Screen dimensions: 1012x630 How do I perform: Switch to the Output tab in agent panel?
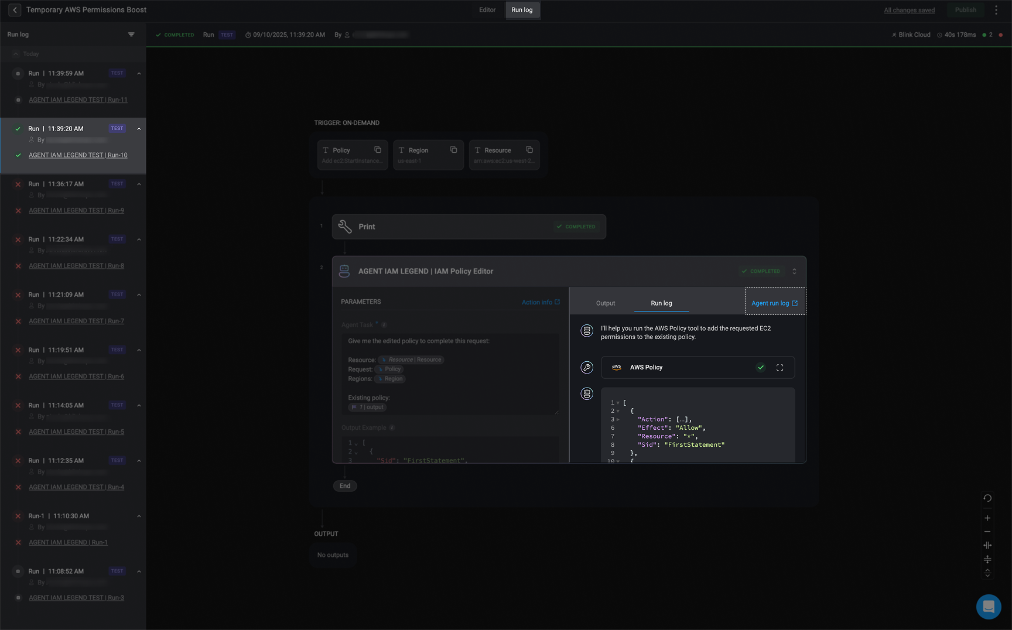[606, 303]
